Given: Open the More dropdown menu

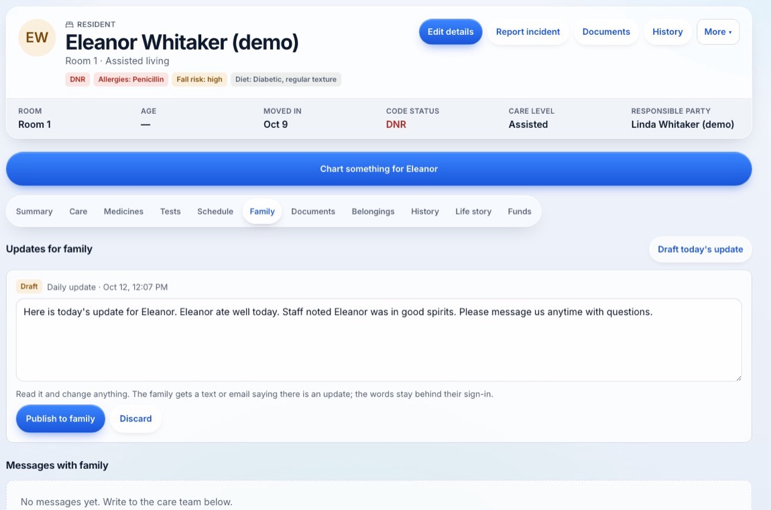Looking at the screenshot, I should click(x=718, y=32).
